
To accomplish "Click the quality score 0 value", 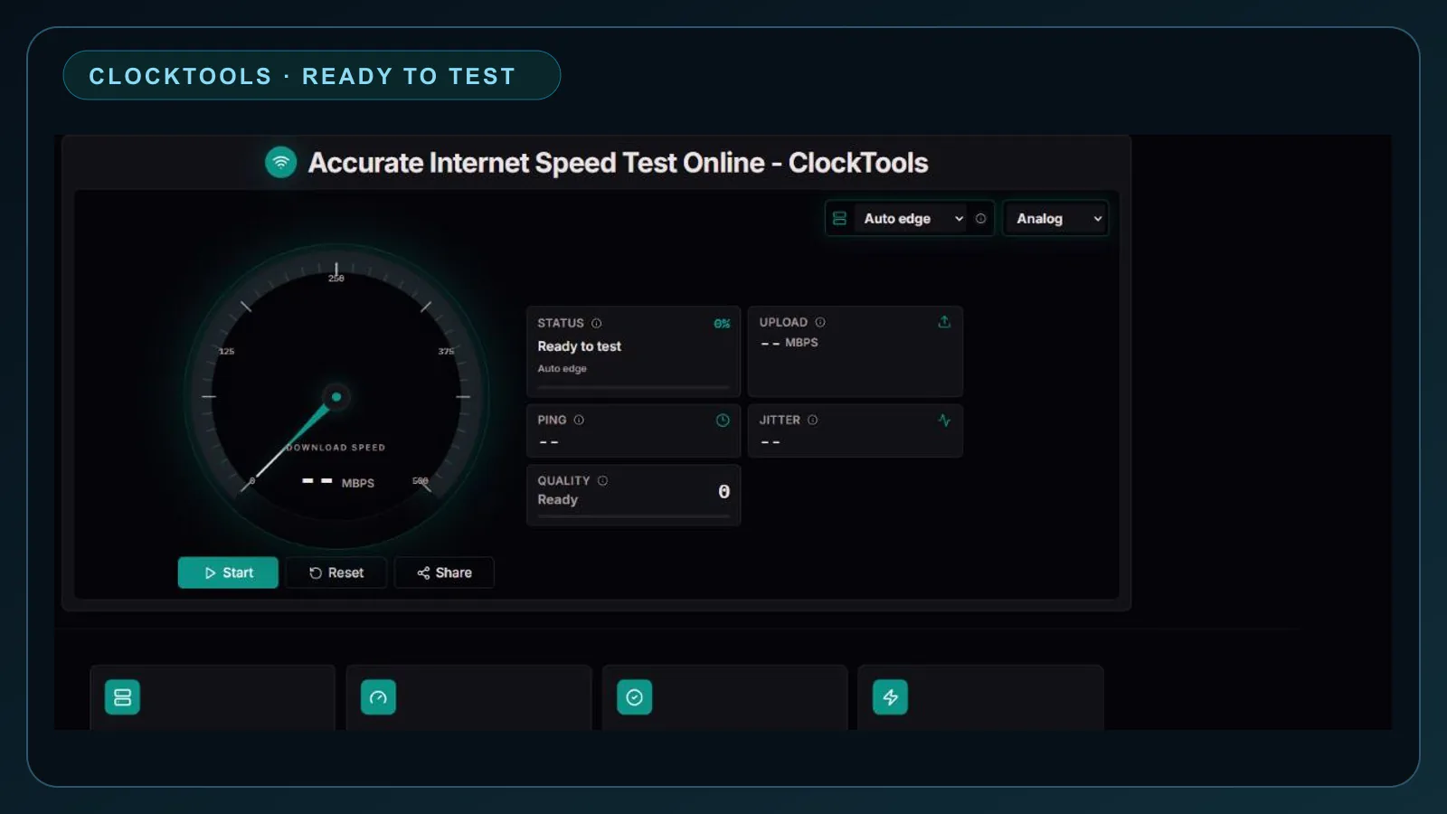I will pos(723,491).
